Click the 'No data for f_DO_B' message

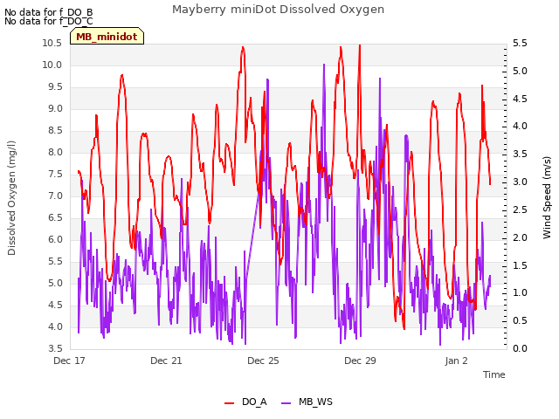[x=49, y=12]
